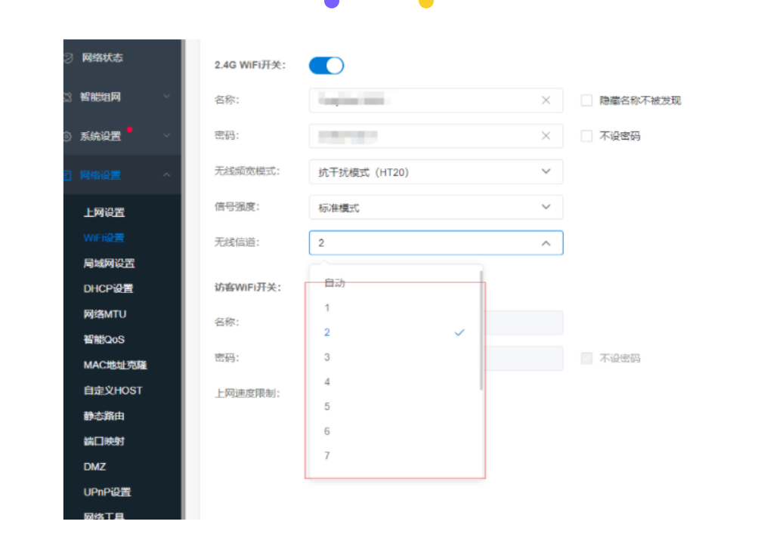The image size is (758, 543).
Task: Click the WiFi name input field
Action: tap(436, 100)
